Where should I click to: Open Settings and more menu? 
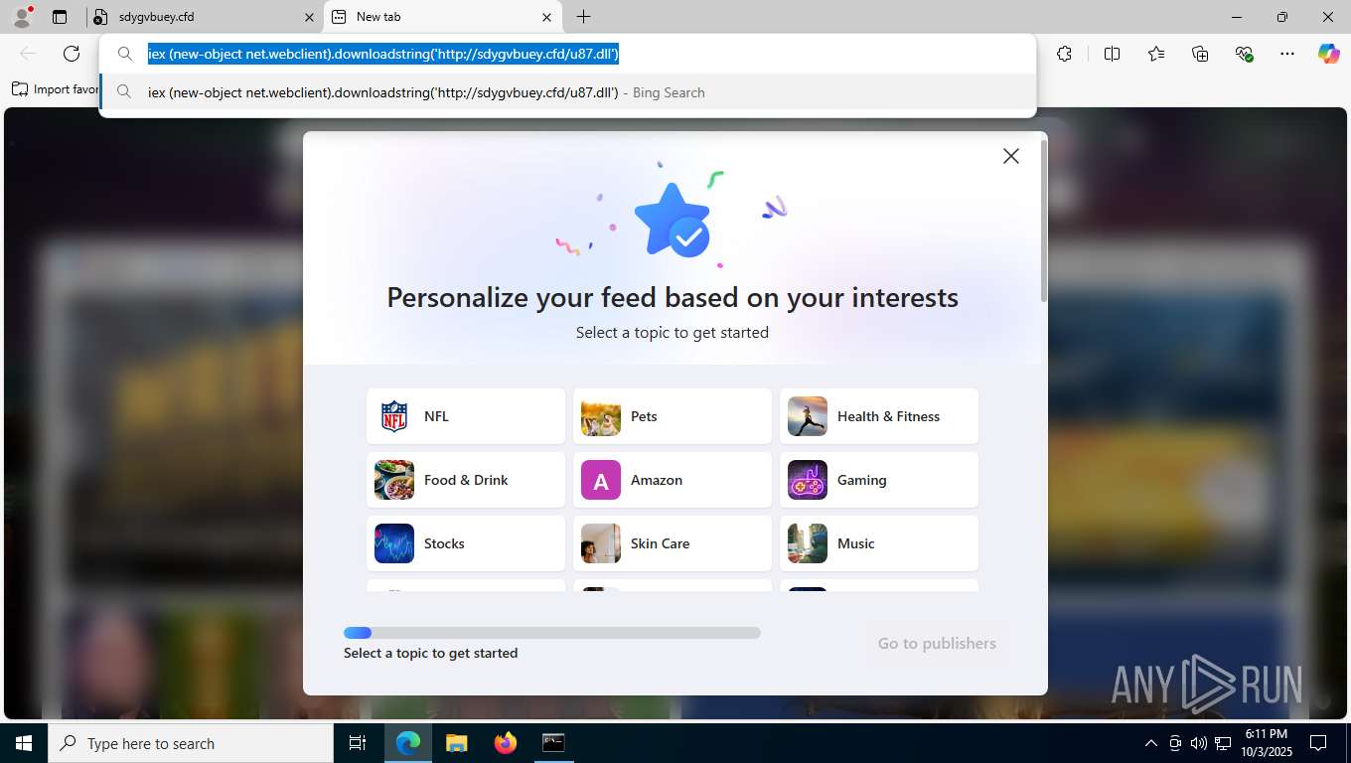(1287, 54)
